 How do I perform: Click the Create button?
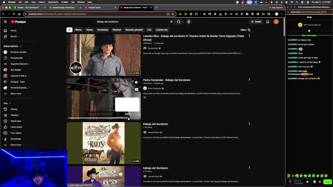tap(256, 22)
